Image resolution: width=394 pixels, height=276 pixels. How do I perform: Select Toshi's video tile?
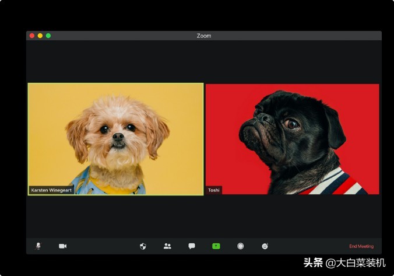[293, 139]
